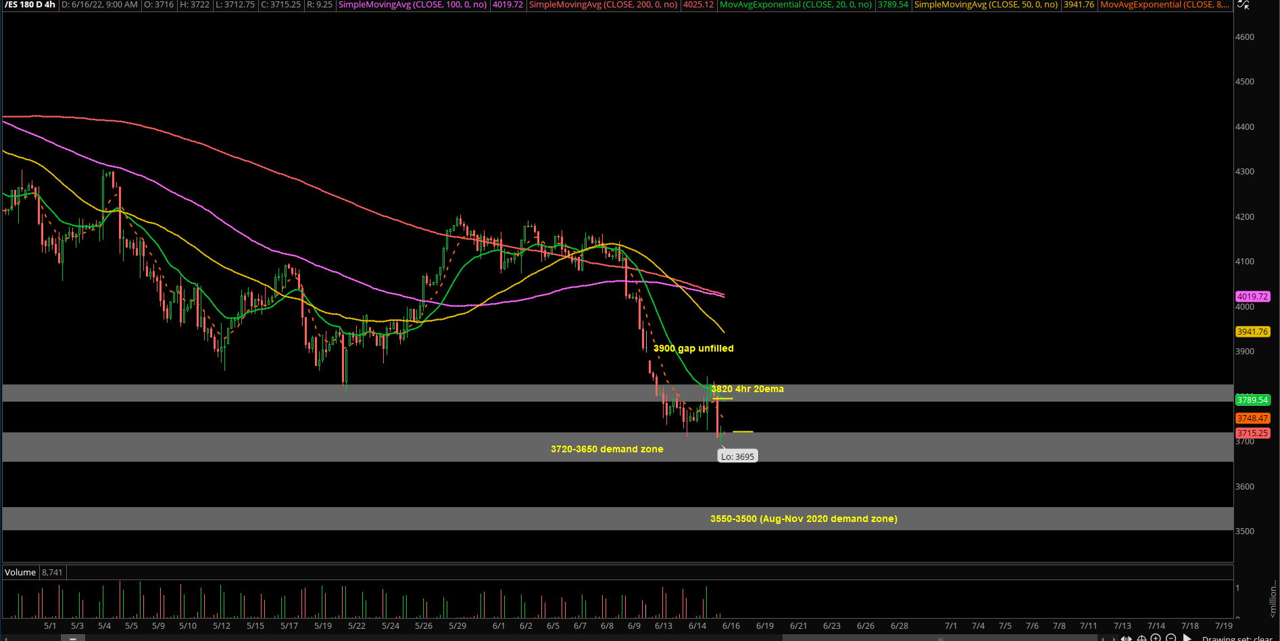Select the '3900 gap unfilled' annotation
Image resolution: width=1280 pixels, height=641 pixels.
[x=693, y=348]
